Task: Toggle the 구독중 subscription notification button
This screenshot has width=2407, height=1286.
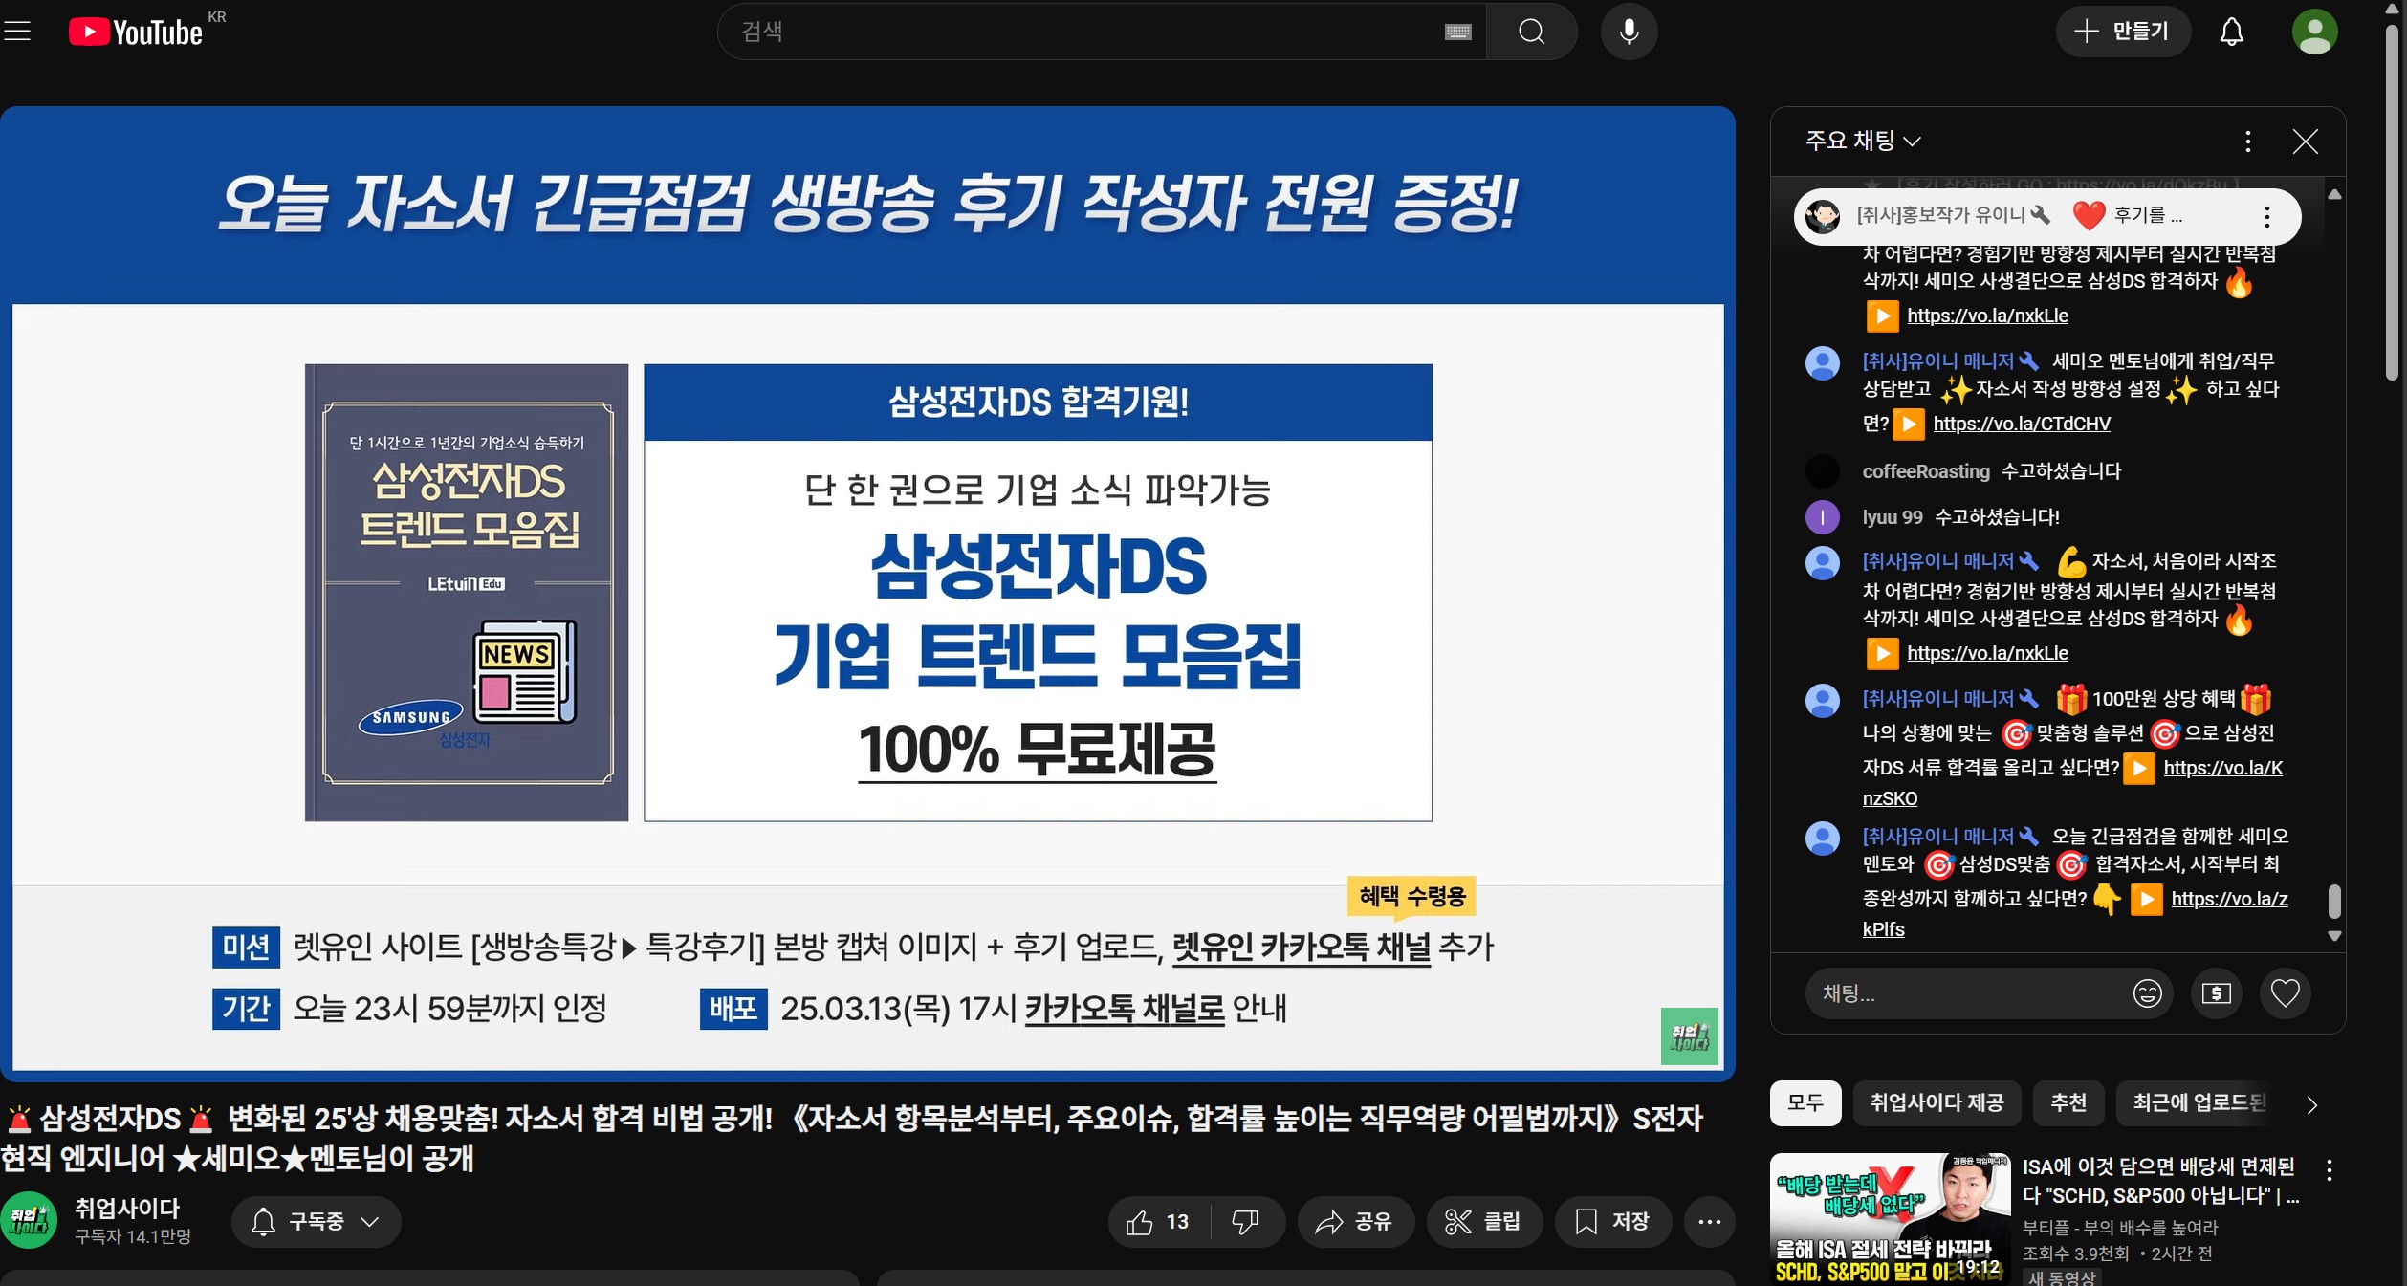Action: [x=316, y=1221]
